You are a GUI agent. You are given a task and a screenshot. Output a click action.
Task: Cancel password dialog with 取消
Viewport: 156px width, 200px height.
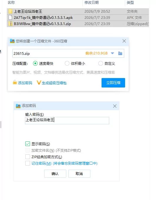79,173
